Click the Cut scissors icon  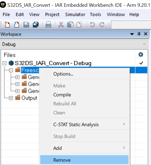coord(61,25)
